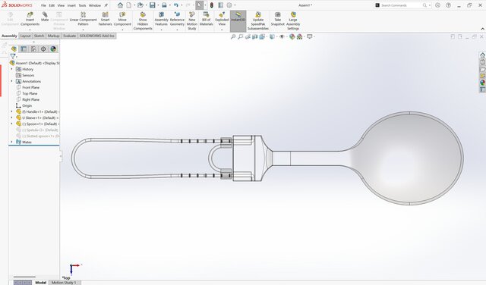Click the feature tree filter icon
The height and width of the screenshot is (285, 486).
pyautogui.click(x=12, y=56)
